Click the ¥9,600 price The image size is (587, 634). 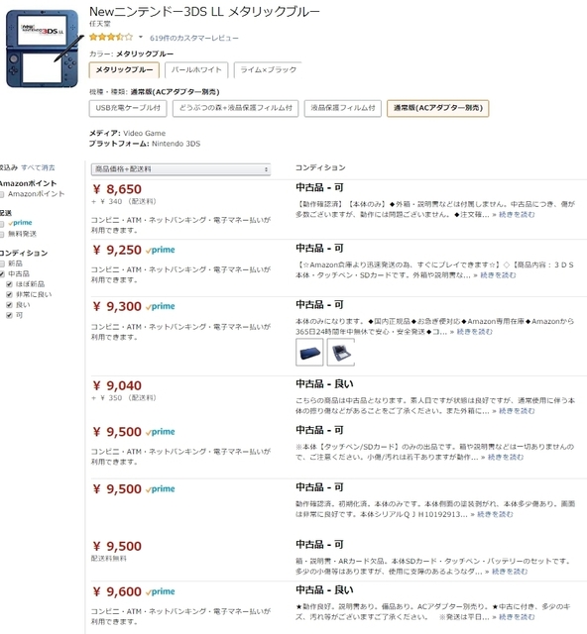pyautogui.click(x=117, y=592)
